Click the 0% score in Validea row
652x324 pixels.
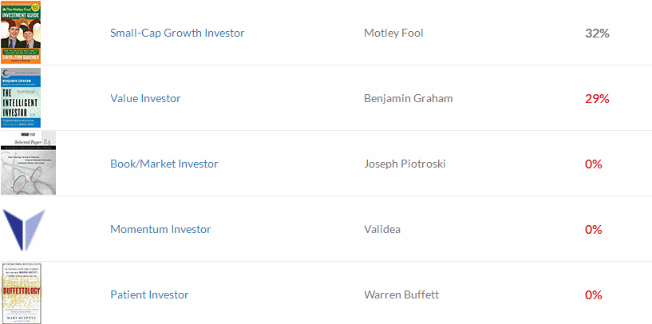594,229
